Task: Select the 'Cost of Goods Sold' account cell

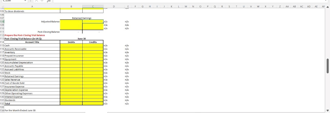Action: click(32, 83)
